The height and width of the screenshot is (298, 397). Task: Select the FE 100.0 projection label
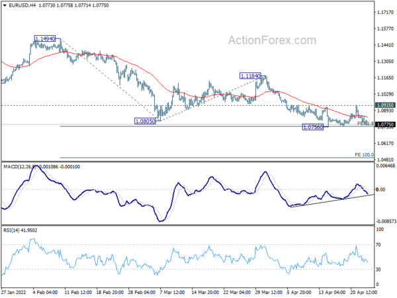[364, 154]
